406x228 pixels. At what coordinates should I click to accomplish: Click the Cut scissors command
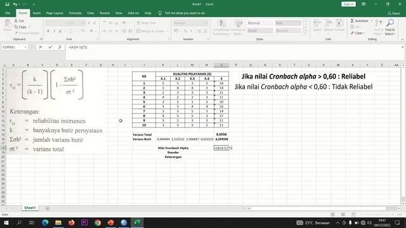coord(19,21)
